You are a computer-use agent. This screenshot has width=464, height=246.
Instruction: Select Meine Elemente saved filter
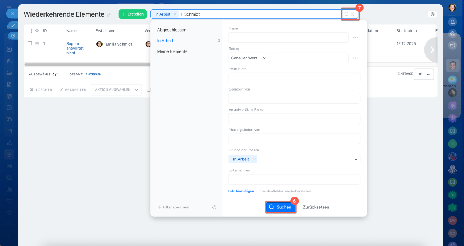[172, 51]
